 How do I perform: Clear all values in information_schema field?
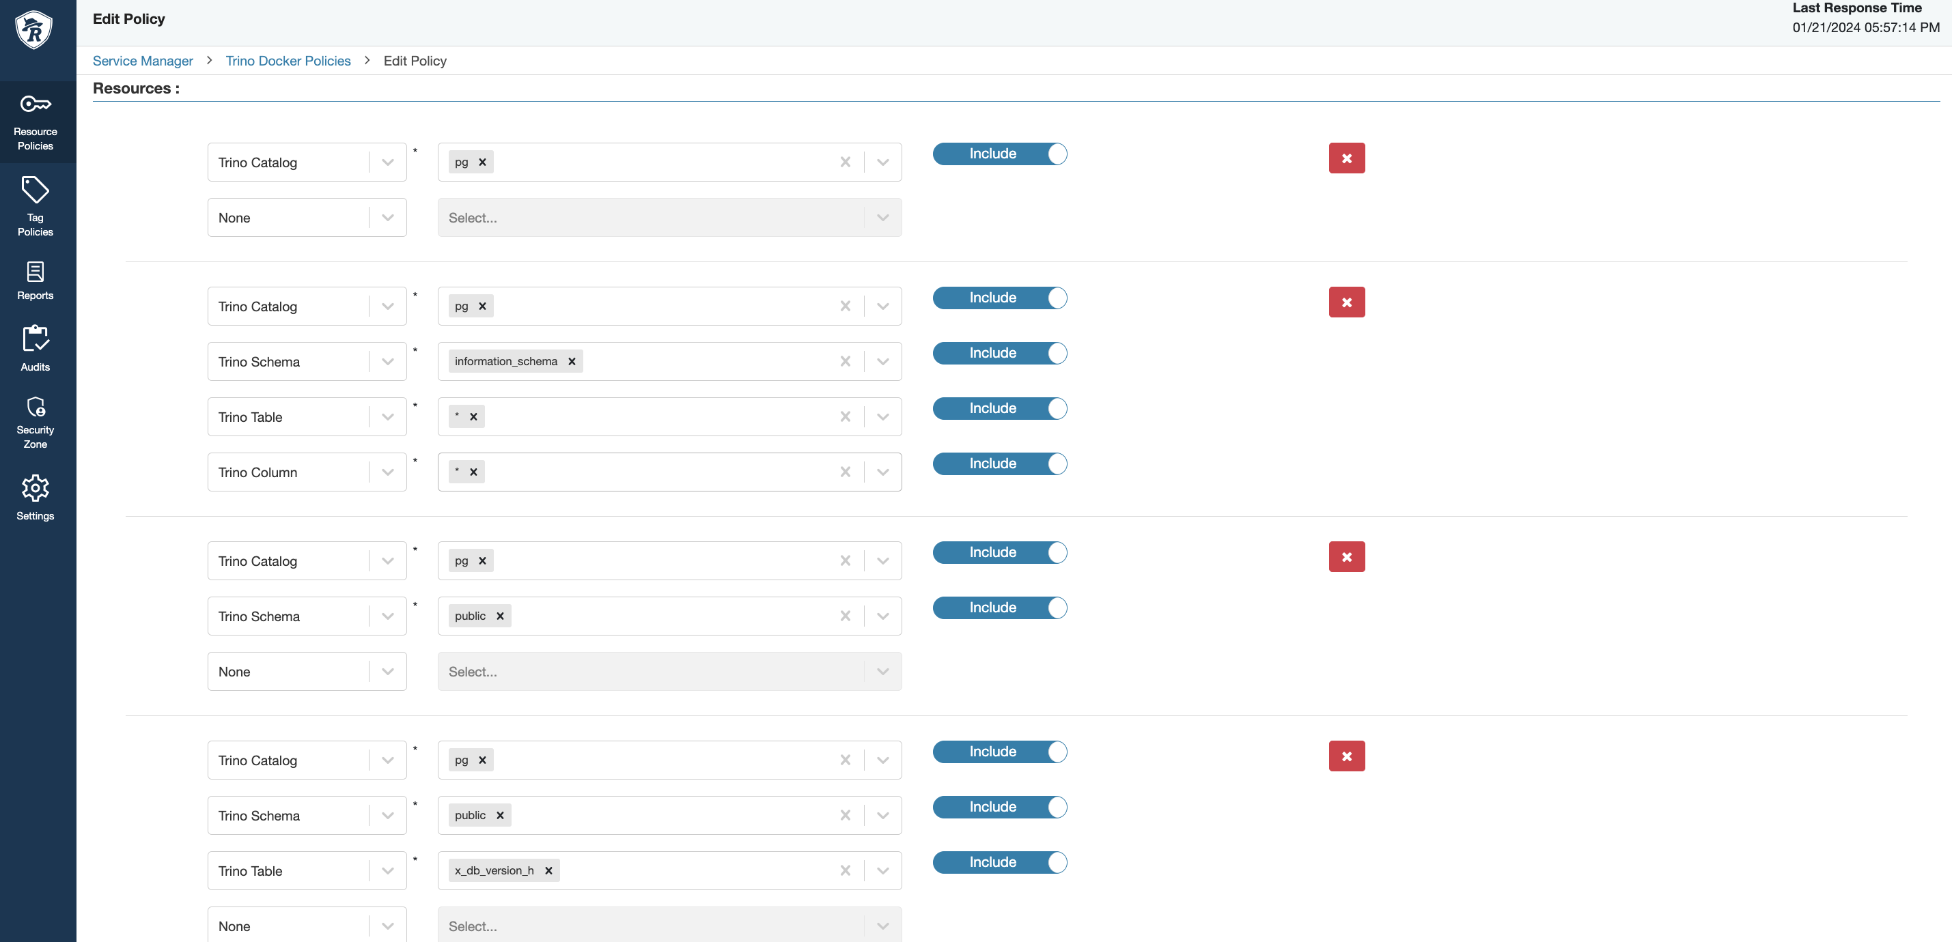pos(845,362)
